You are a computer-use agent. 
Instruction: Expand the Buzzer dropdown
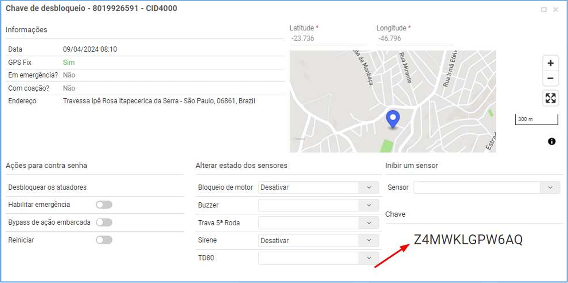pos(369,205)
